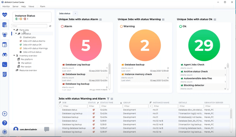
Task: Open the Monitor menu
Action: tap(6, 7)
